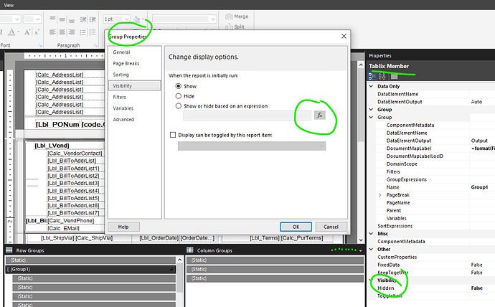The height and width of the screenshot is (307, 495).
Task: Open the font color dropdown arrow
Action: (x=18, y=32)
